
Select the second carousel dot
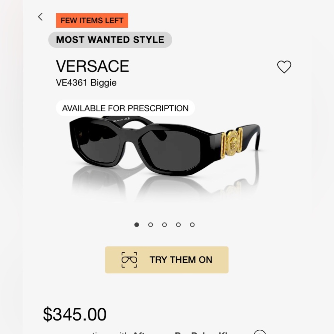(151, 225)
